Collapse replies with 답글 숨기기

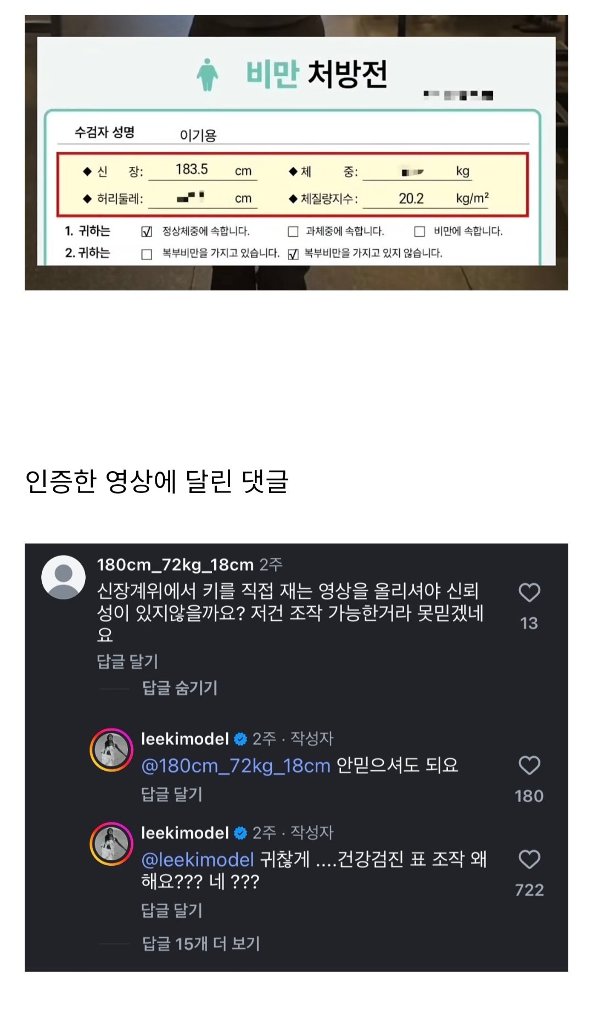click(180, 687)
